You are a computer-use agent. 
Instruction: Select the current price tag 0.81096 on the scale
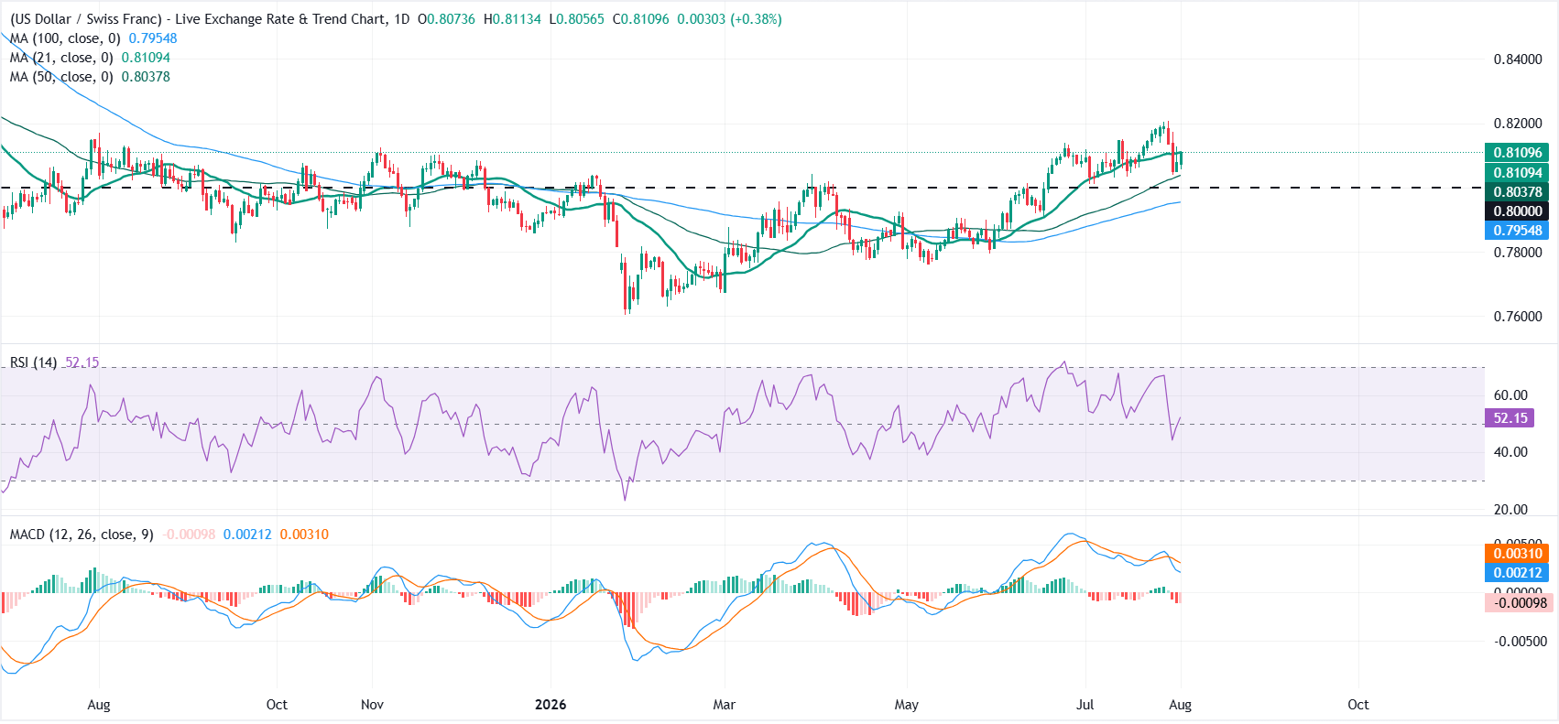coord(1517,153)
